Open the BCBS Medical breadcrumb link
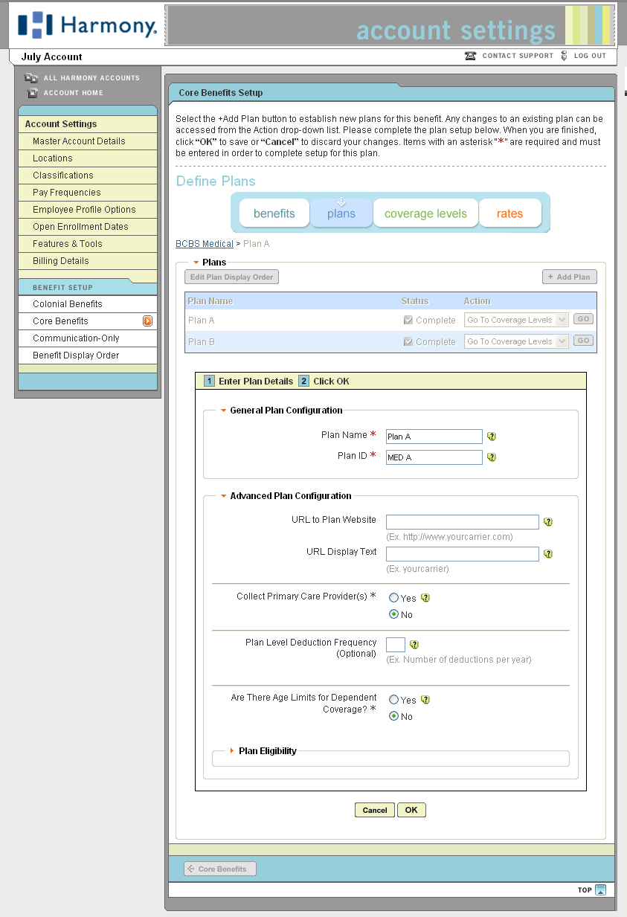The image size is (627, 917). pos(204,243)
